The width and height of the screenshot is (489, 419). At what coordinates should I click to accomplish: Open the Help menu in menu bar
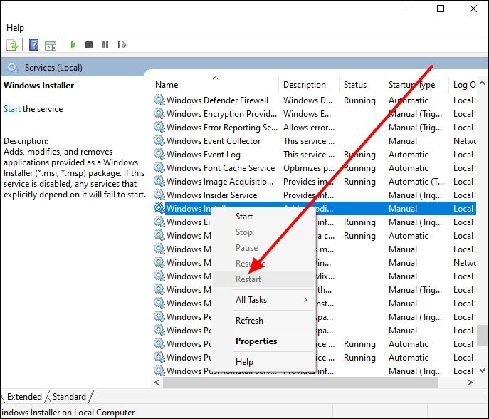coord(15,28)
